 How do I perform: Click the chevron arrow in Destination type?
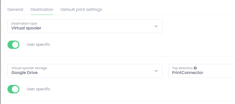[156, 26]
